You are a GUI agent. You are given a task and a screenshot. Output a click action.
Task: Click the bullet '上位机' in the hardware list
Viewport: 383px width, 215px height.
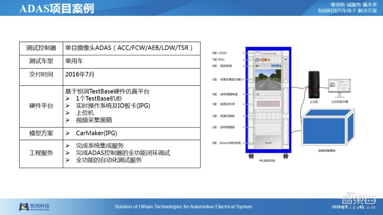85,113
